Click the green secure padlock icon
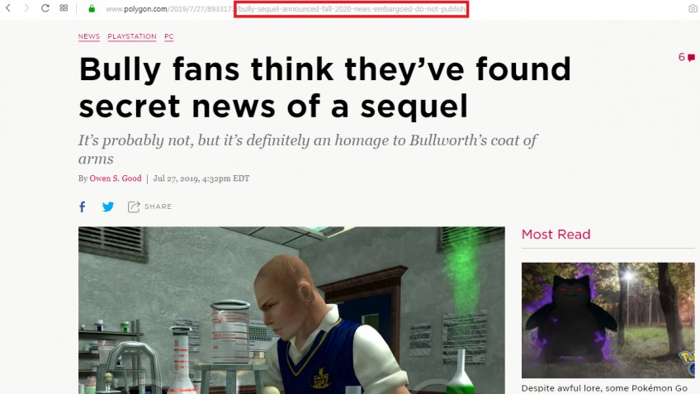The width and height of the screenshot is (700, 394). [92, 8]
